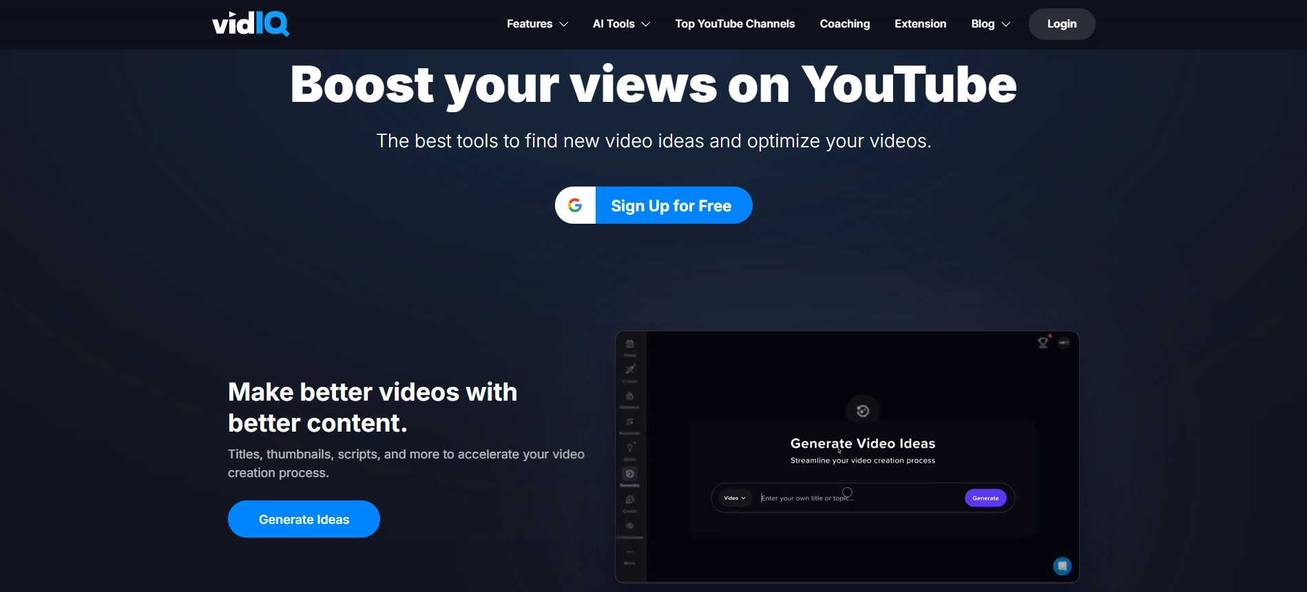This screenshot has height=592, width=1307.
Task: Expand the Blog dropdown menu
Action: coord(990,24)
